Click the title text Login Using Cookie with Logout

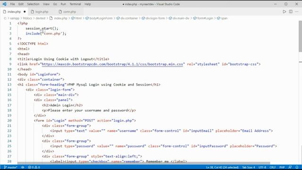click(x=62, y=59)
